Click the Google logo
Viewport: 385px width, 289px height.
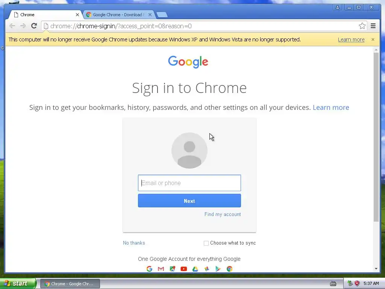pos(188,62)
